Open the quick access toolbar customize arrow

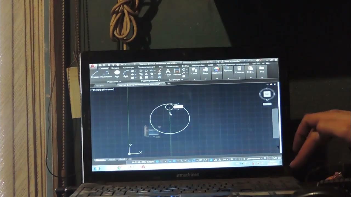point(135,64)
